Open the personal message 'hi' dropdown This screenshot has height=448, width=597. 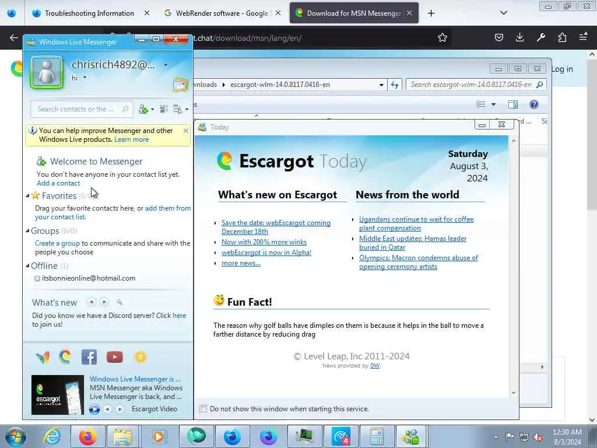(85, 78)
